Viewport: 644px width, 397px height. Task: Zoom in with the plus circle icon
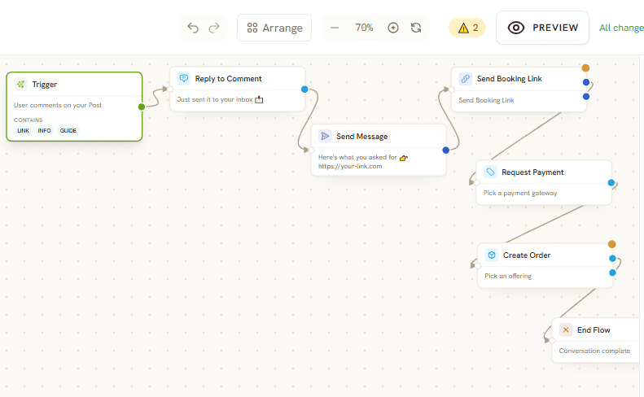click(x=393, y=28)
